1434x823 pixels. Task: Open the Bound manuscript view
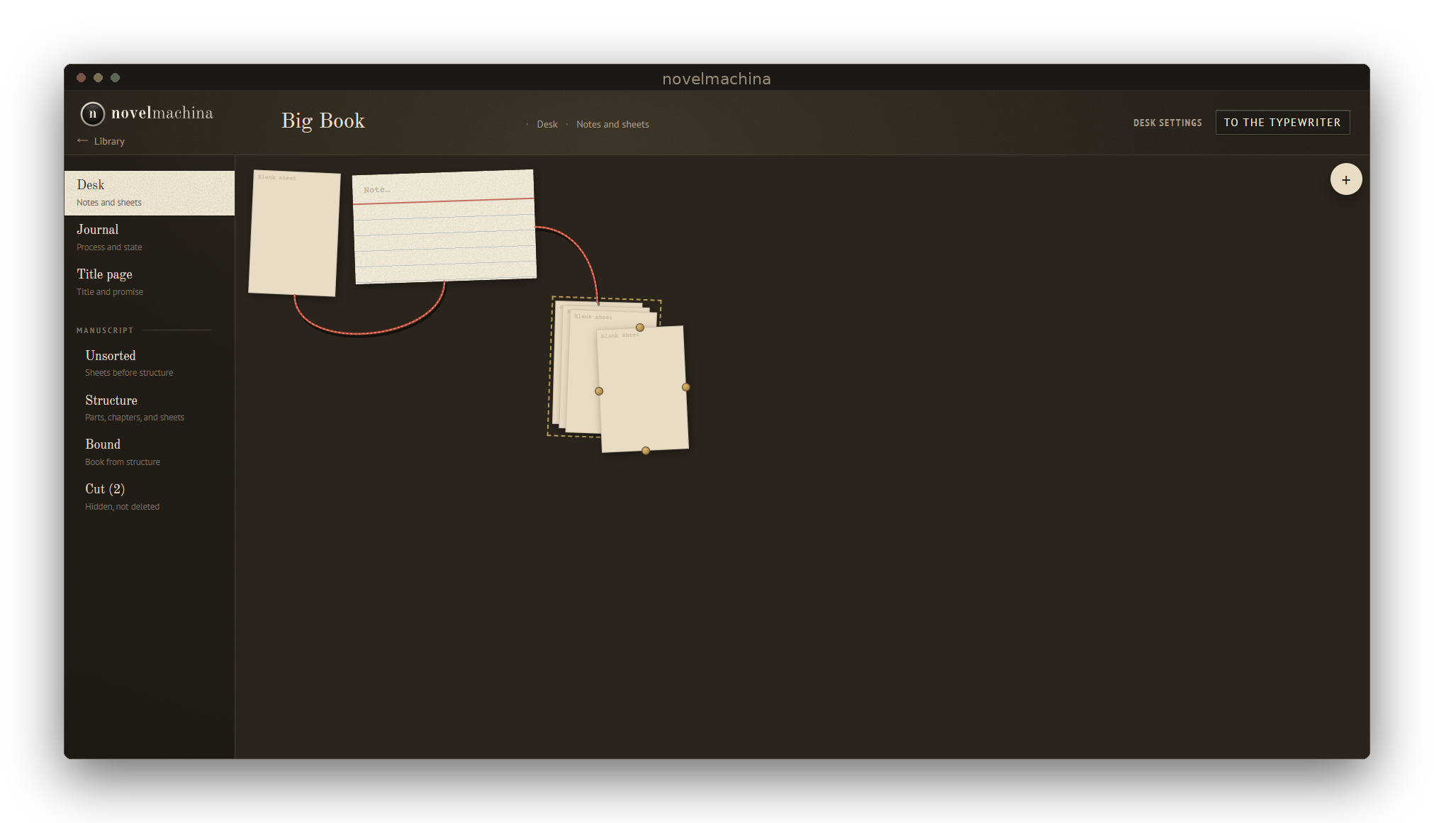pos(150,452)
